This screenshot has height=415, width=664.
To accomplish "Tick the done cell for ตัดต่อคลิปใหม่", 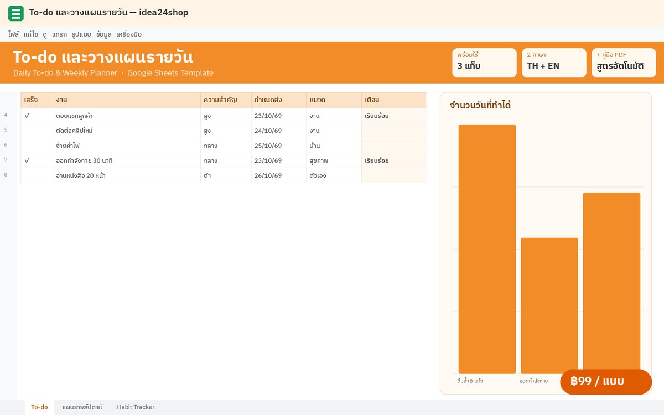I will (x=37, y=131).
